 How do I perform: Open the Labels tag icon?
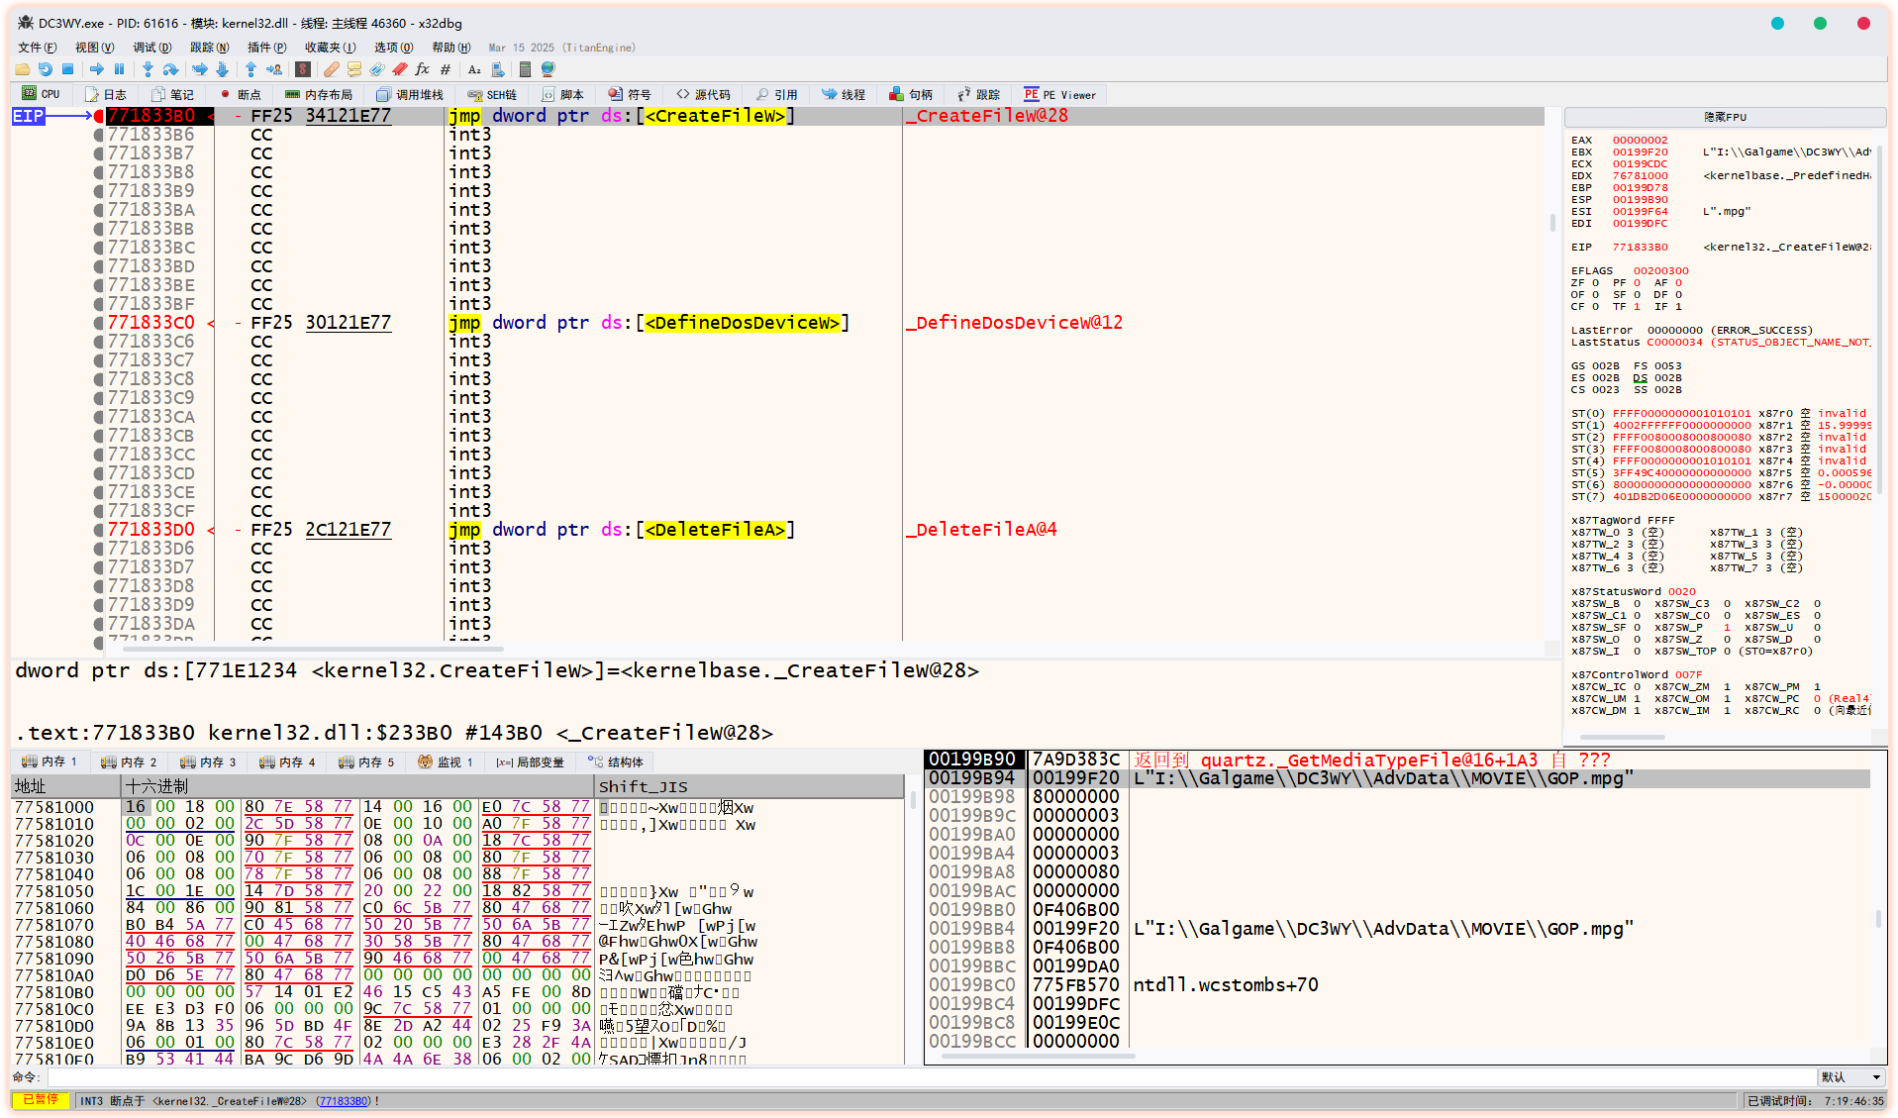click(377, 69)
